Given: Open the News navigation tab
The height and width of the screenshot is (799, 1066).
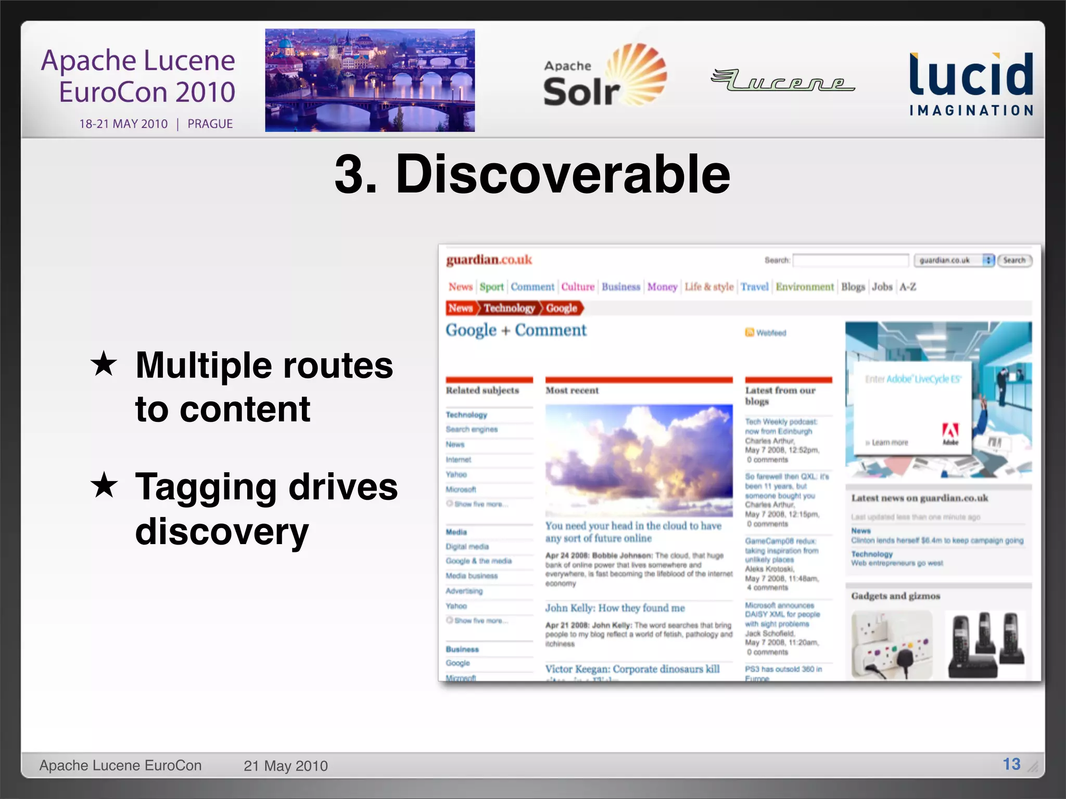Looking at the screenshot, I should coord(461,287).
